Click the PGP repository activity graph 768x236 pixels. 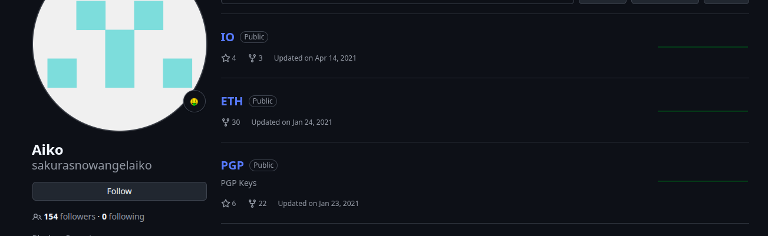703,181
